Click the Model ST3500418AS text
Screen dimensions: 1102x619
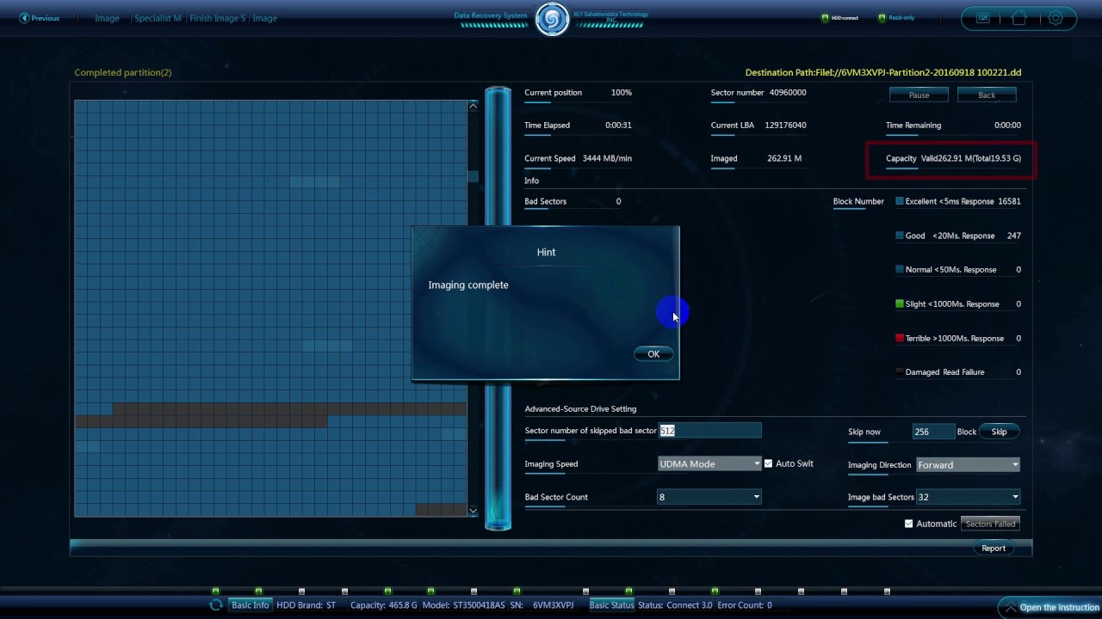click(x=464, y=605)
